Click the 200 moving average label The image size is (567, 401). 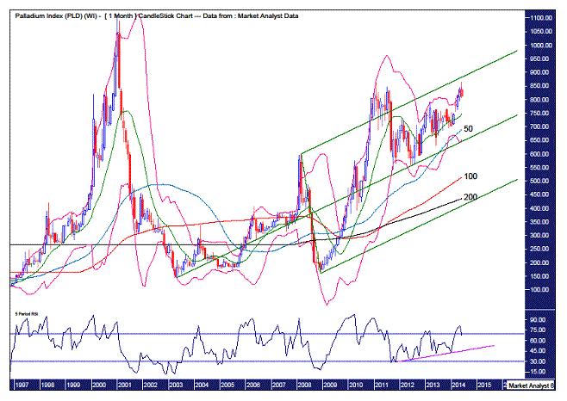[470, 197]
